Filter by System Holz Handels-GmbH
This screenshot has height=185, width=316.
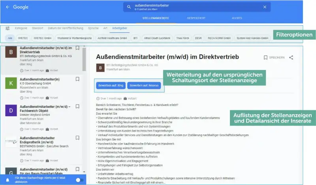252,38
